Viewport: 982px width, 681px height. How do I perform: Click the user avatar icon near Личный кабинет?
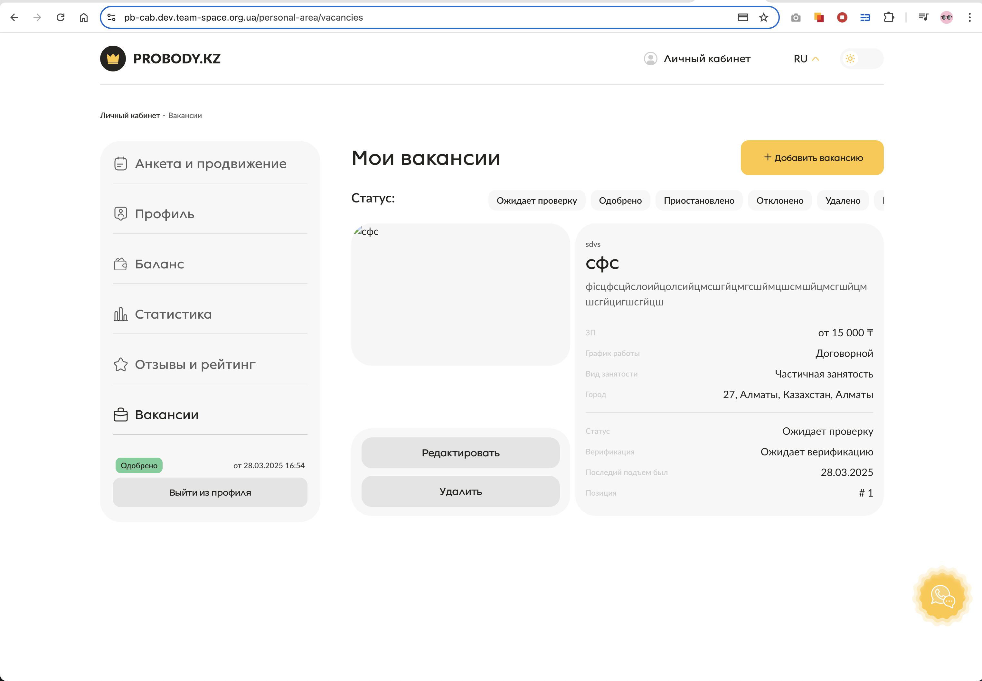(650, 59)
